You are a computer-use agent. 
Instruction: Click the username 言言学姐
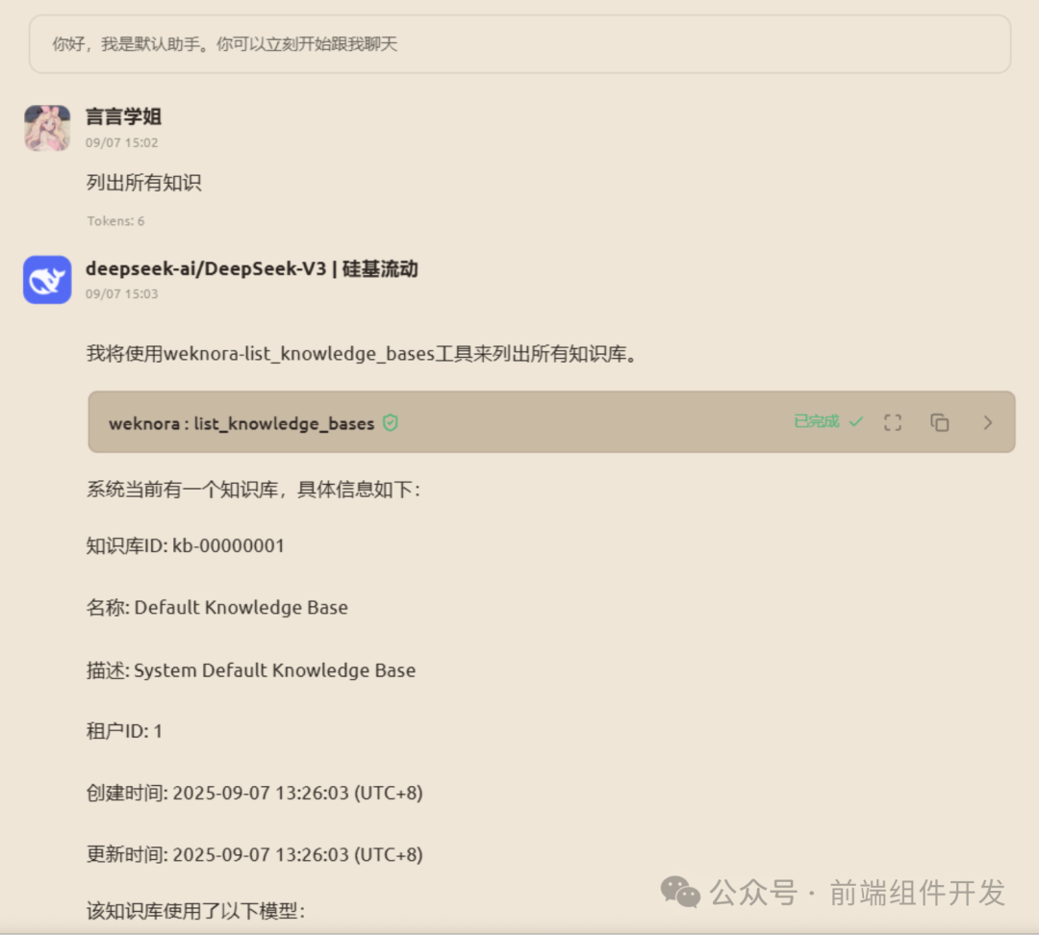(x=122, y=116)
